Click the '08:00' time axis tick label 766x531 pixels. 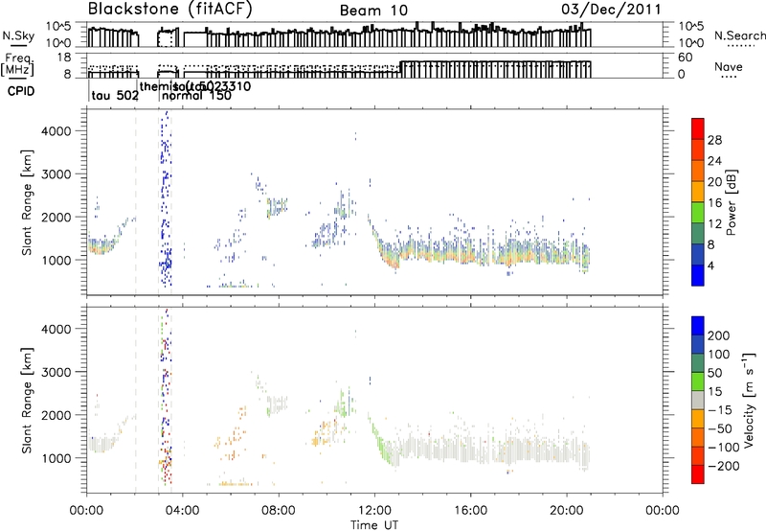[x=279, y=511]
